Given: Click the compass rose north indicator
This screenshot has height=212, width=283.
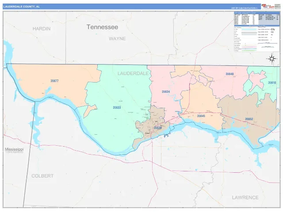Looking at the screenshot, I should pyautogui.click(x=272, y=59).
